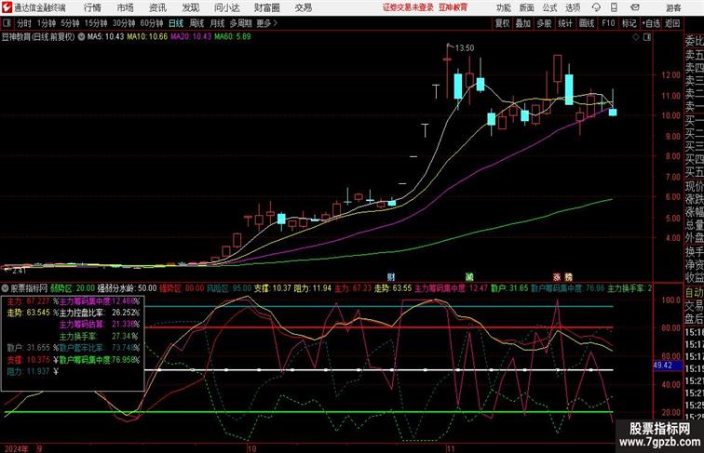This screenshot has width=704, height=453.
Task: Click the 叠加 overlay button
Action: [523, 23]
